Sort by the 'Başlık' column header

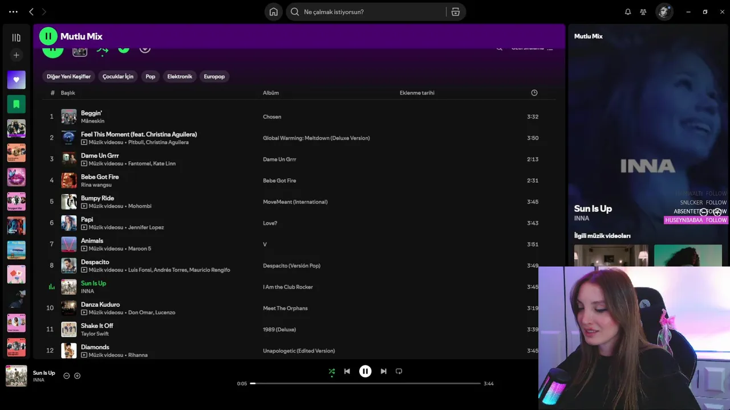point(68,93)
